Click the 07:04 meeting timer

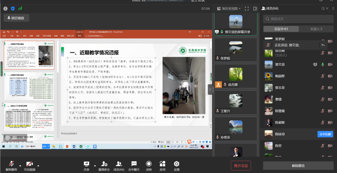(206, 9)
